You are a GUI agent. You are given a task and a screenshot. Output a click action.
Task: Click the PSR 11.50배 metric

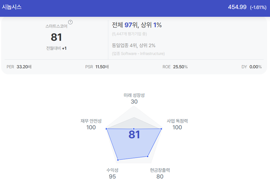tap(97, 67)
